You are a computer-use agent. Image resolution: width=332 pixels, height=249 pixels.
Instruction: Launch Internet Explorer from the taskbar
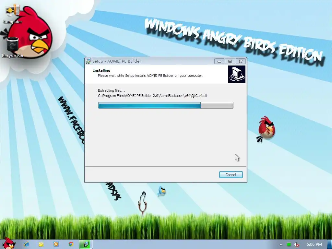(27, 244)
